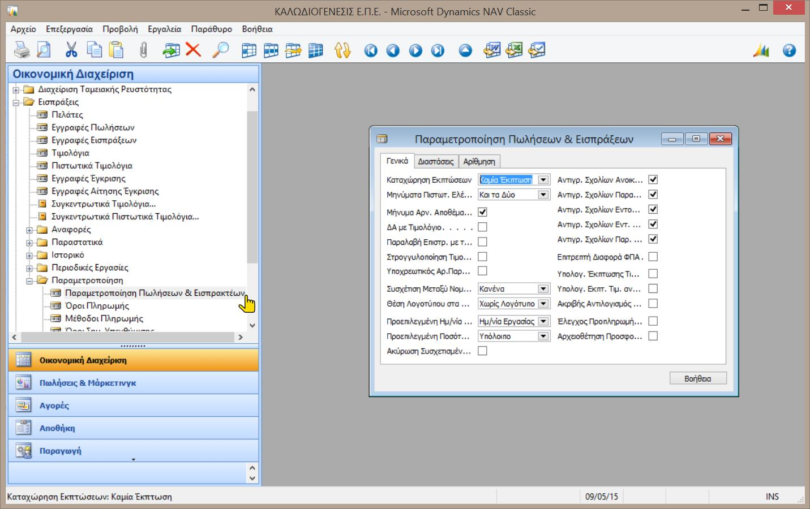The height and width of the screenshot is (509, 810).
Task: Select Οικονομική Διαχείριση module button
Action: [133, 360]
